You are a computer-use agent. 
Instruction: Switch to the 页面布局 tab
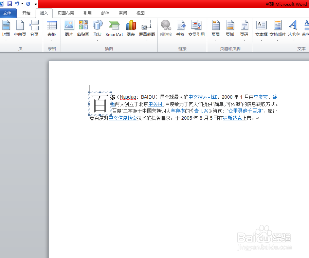pos(66,13)
